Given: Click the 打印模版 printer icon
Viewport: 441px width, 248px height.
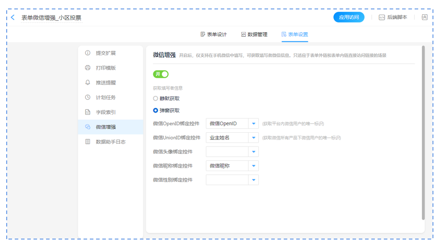Looking at the screenshot, I should click(88, 68).
